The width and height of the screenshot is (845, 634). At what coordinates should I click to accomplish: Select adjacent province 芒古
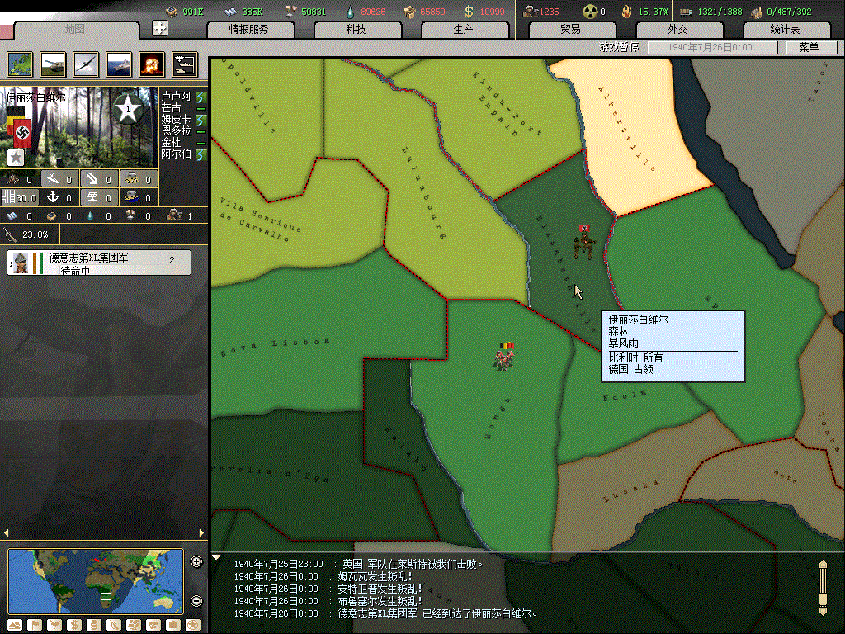(171, 108)
